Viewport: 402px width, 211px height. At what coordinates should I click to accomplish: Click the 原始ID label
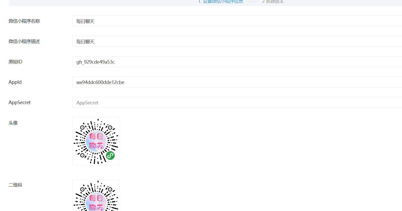click(15, 62)
